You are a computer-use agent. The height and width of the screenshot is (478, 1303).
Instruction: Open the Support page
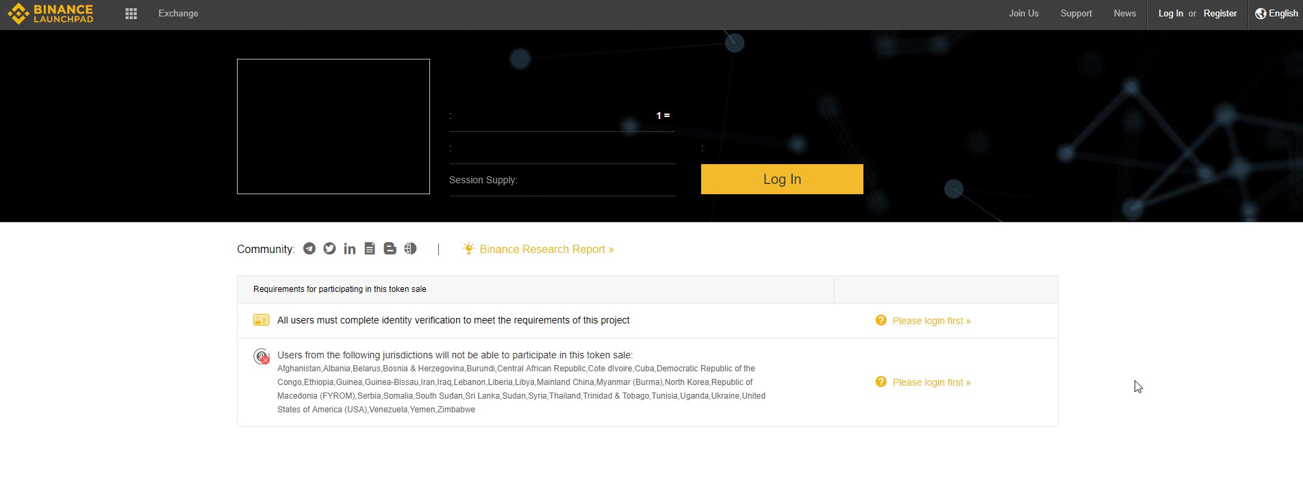click(1076, 14)
